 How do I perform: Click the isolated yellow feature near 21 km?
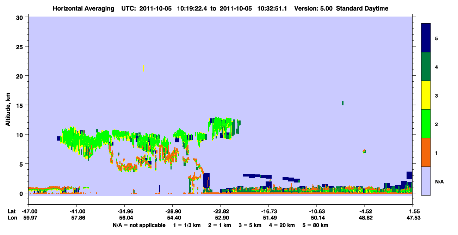click(x=144, y=68)
